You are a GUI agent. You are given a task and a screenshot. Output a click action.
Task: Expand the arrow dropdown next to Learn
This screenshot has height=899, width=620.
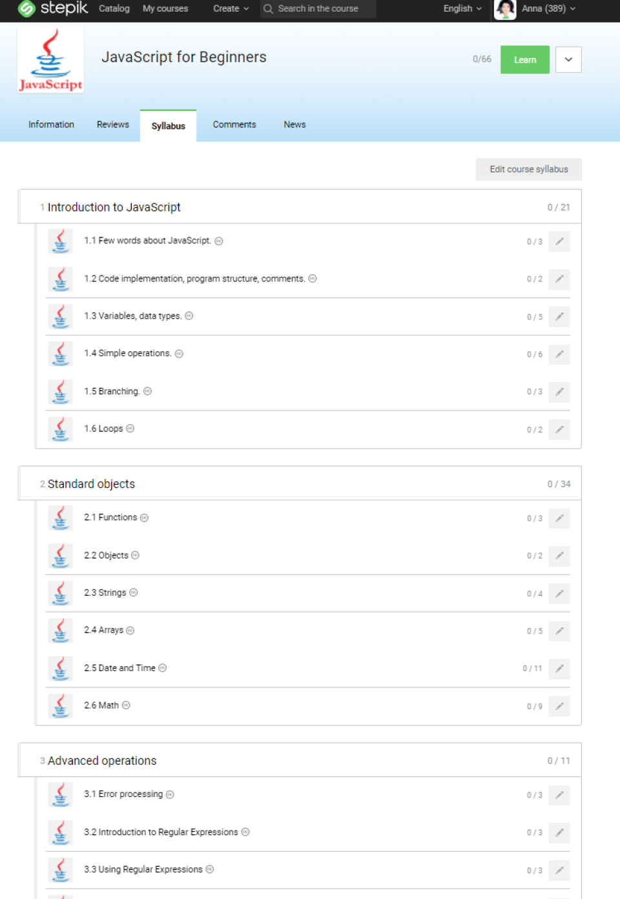tap(568, 59)
